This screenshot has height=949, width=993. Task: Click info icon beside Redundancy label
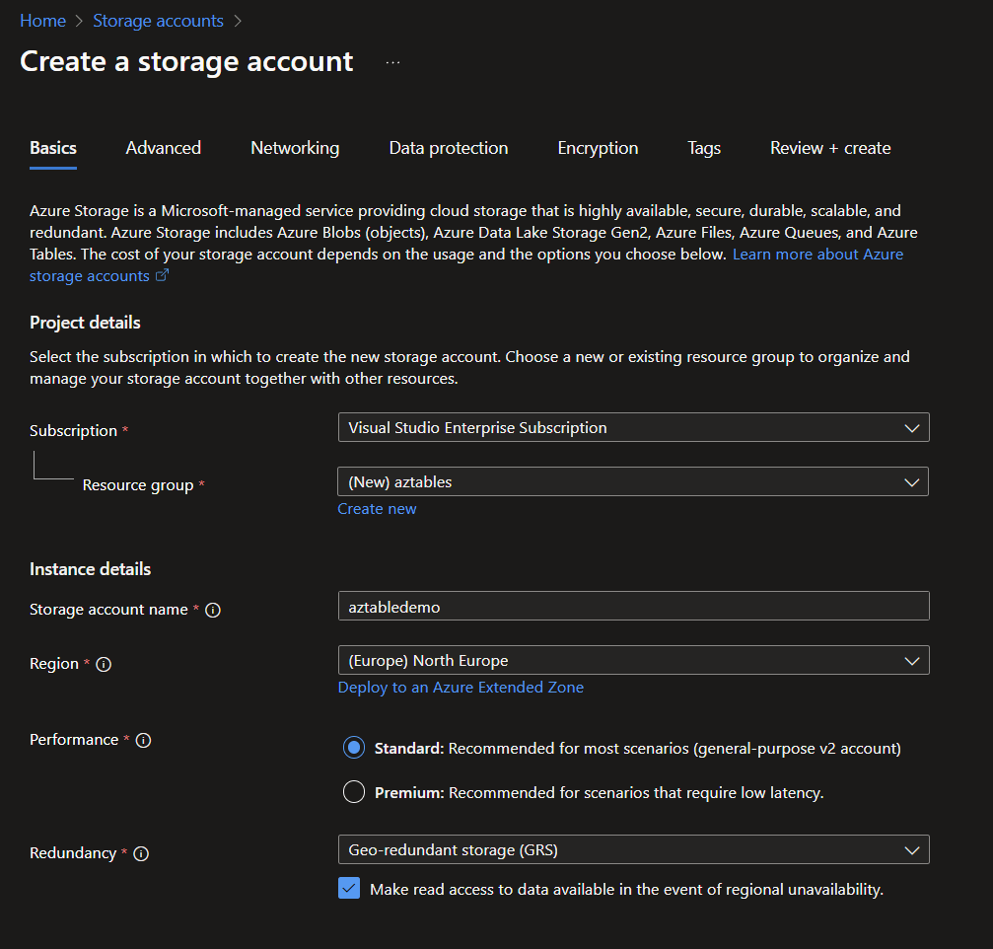point(141,853)
